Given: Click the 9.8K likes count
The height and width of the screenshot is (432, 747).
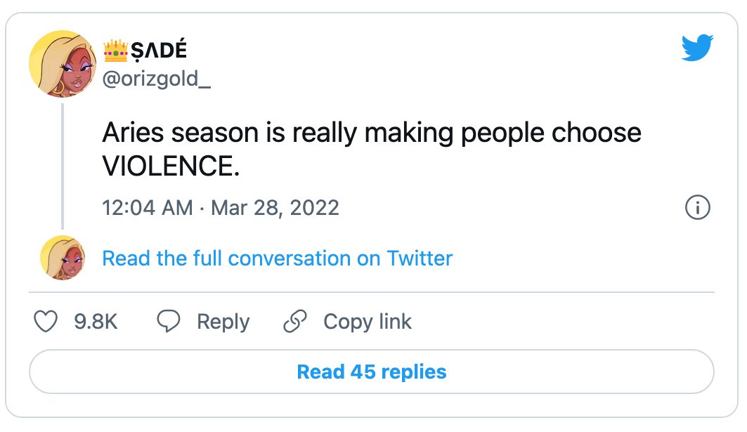Looking at the screenshot, I should click(96, 322).
